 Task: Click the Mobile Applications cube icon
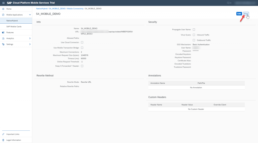[3, 15]
